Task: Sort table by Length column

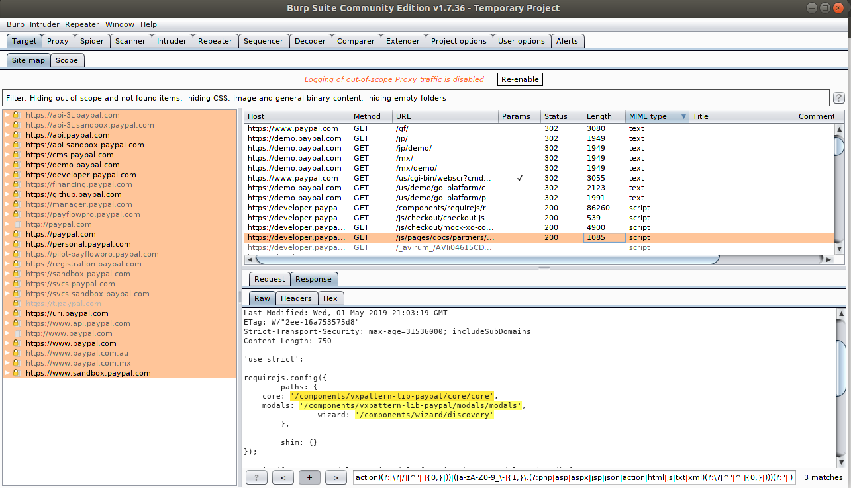Action: point(604,116)
